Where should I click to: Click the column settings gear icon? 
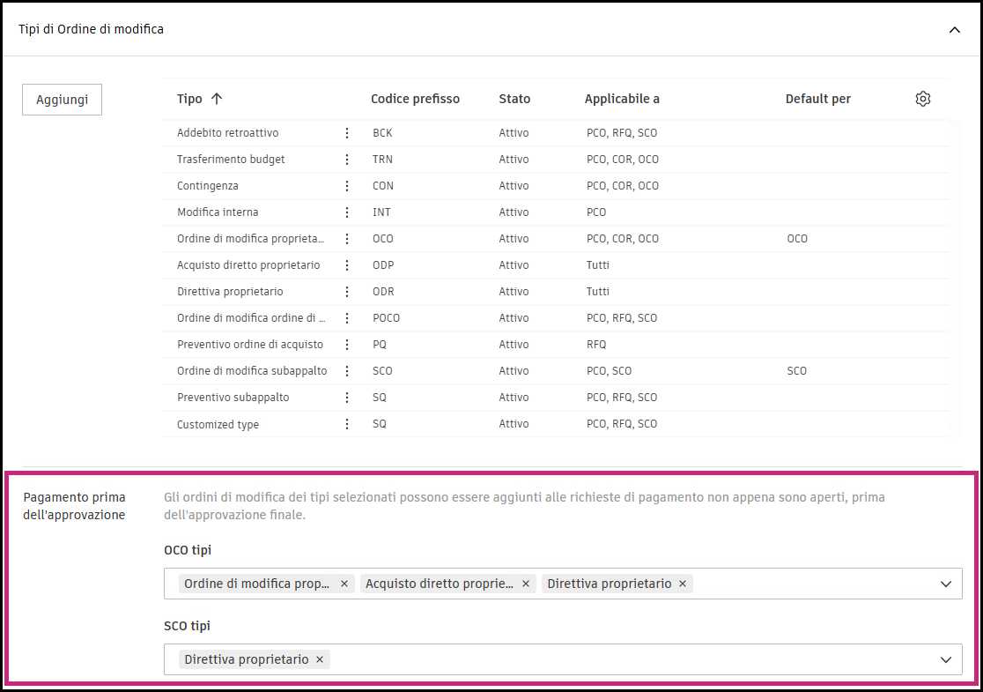922,99
